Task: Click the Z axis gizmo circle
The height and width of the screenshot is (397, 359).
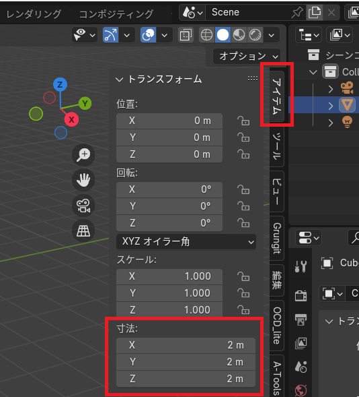Action: (x=60, y=84)
